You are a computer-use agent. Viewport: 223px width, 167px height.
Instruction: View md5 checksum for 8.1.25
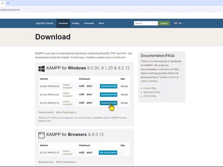[x=82, y=94]
